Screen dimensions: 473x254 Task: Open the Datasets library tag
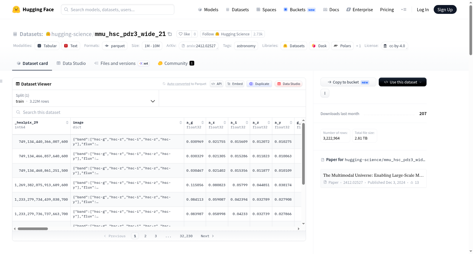[x=294, y=46]
